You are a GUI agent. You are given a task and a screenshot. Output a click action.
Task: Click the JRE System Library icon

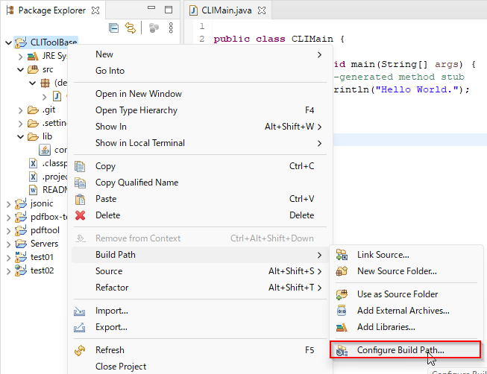point(33,56)
